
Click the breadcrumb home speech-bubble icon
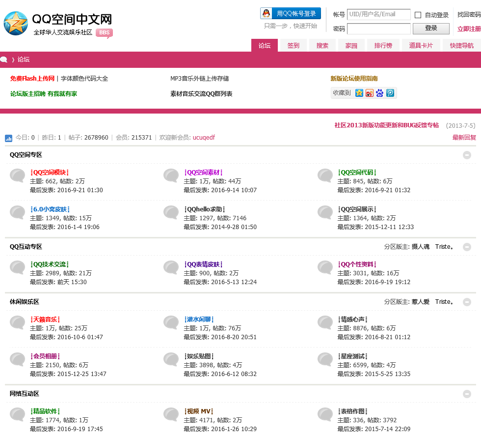tap(4, 59)
